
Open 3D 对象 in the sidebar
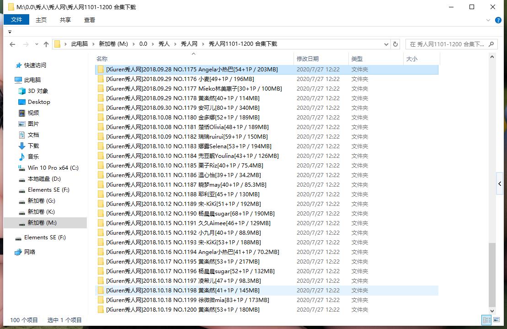click(x=33, y=91)
